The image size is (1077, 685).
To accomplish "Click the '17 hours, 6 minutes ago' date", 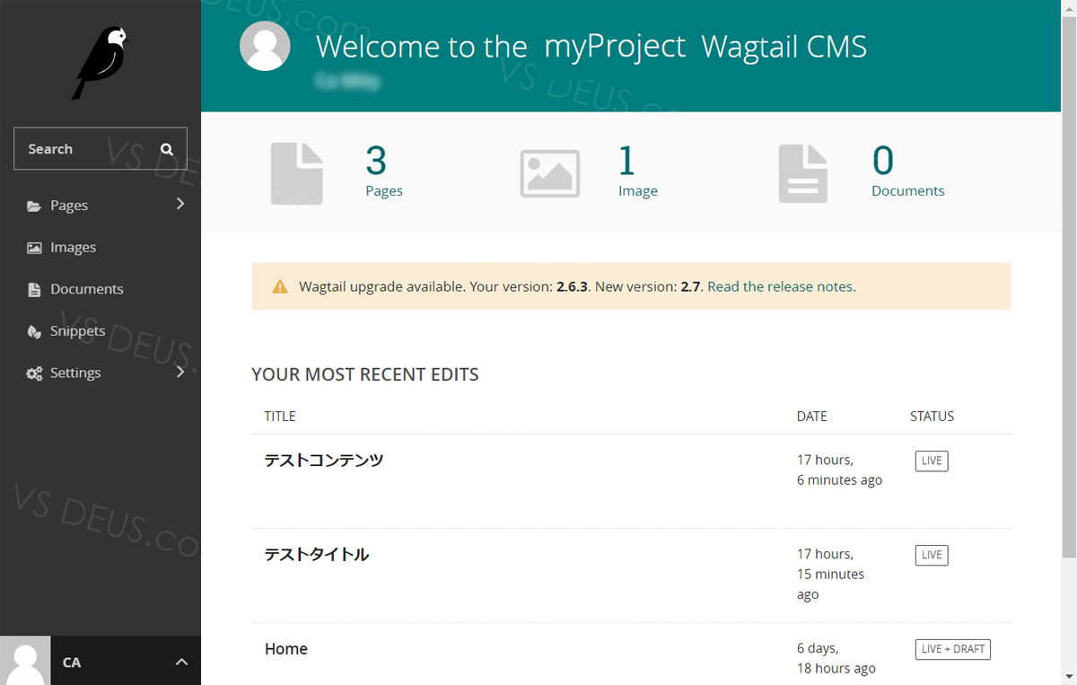I will click(x=840, y=470).
